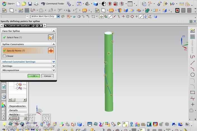The width and height of the screenshot is (197, 131).
Task: Print with the printer icon
Action: click(x=36, y=4)
